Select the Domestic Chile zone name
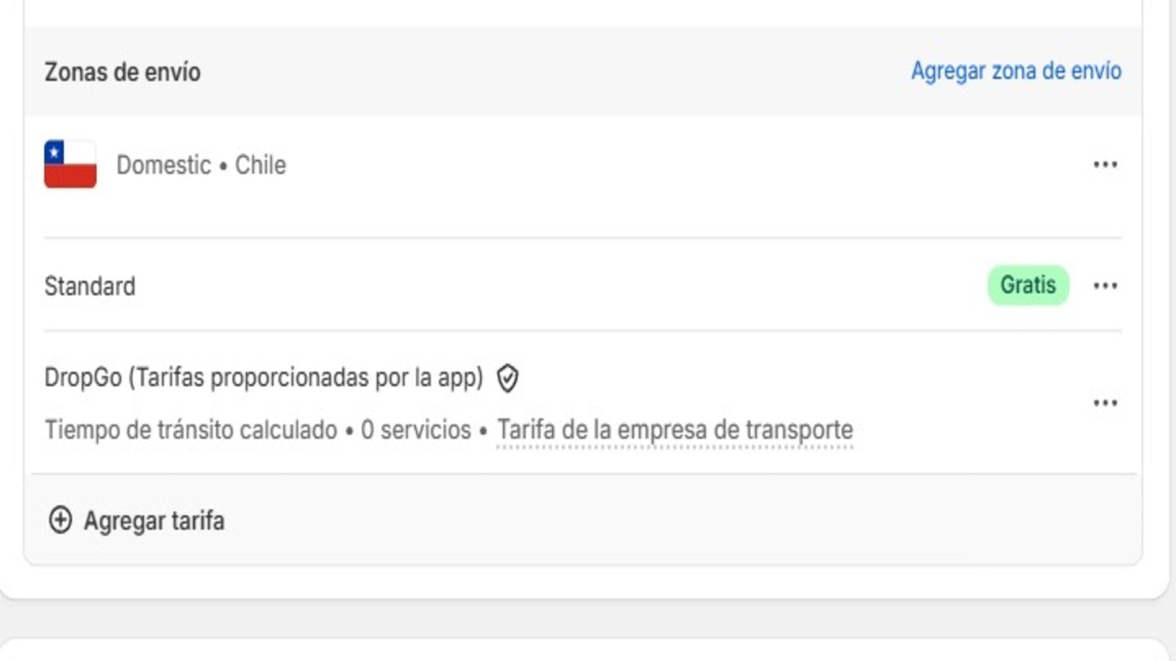Screen dimensions: 1176x661 tap(201, 165)
